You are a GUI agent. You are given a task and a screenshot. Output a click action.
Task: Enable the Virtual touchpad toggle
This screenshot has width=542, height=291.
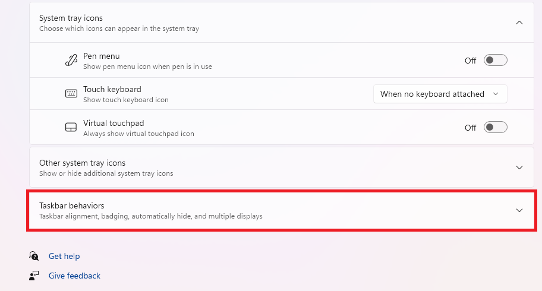pyautogui.click(x=495, y=127)
